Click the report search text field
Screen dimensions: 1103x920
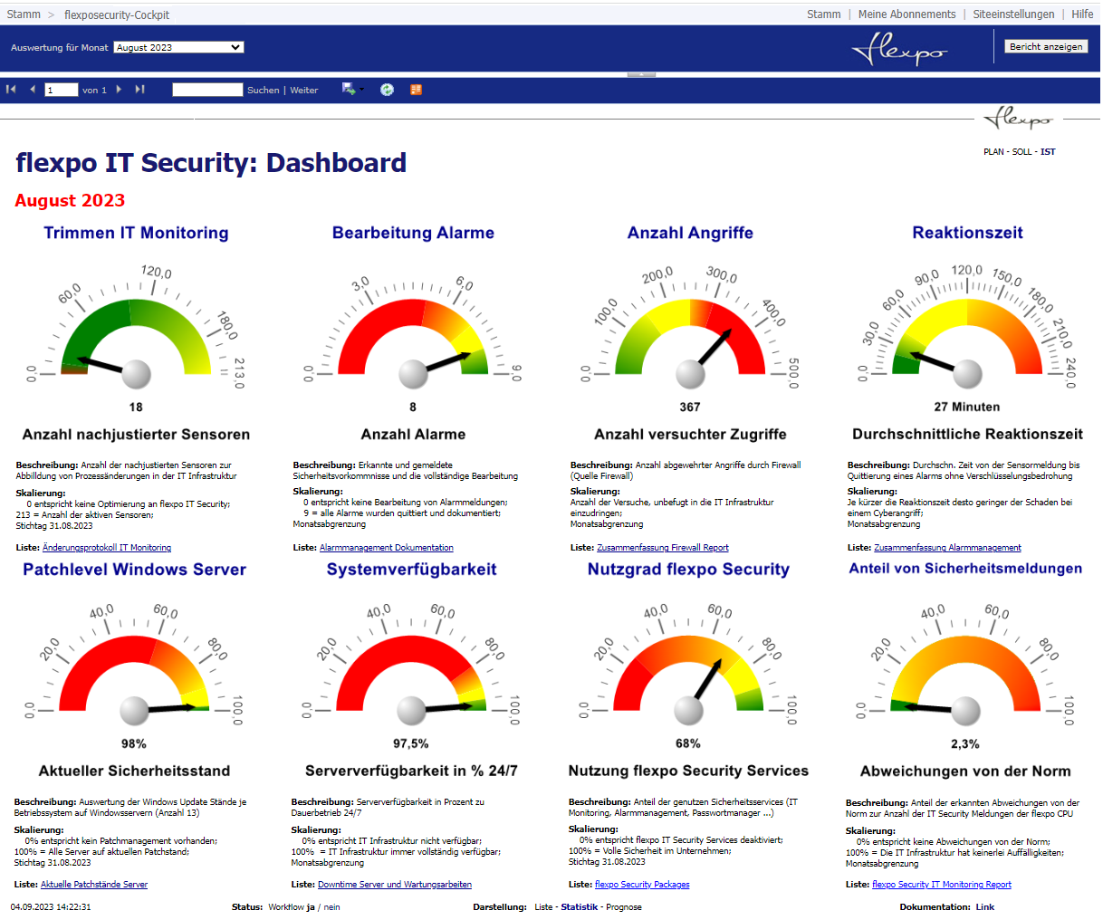tap(207, 90)
